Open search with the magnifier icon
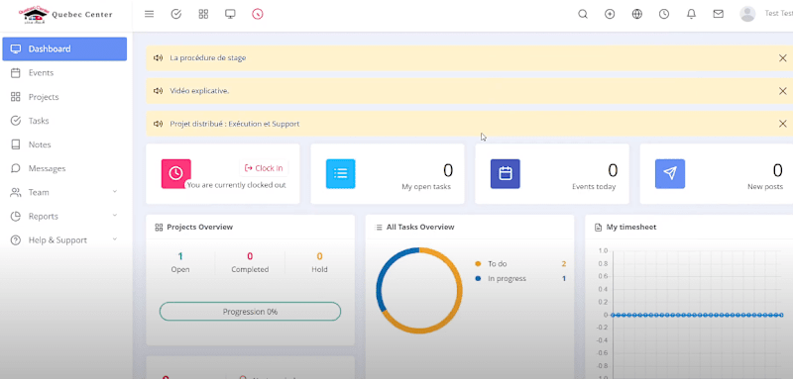Screen dimensions: 793x379 tap(583, 14)
